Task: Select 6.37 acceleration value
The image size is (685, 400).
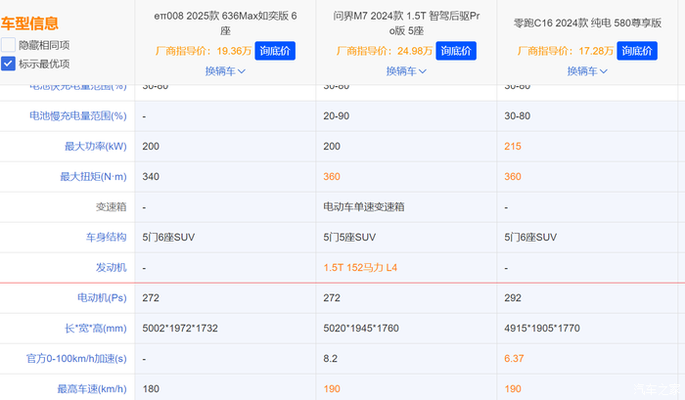Action: point(514,359)
